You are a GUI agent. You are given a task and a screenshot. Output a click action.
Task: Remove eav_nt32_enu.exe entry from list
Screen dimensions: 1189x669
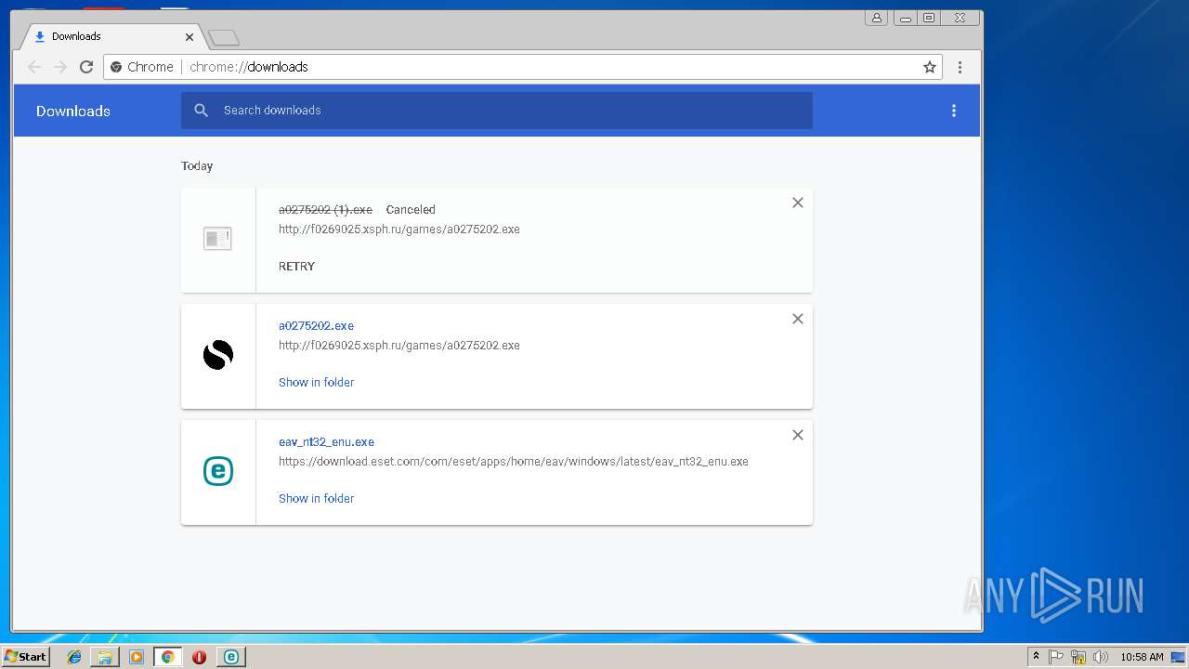(x=797, y=435)
